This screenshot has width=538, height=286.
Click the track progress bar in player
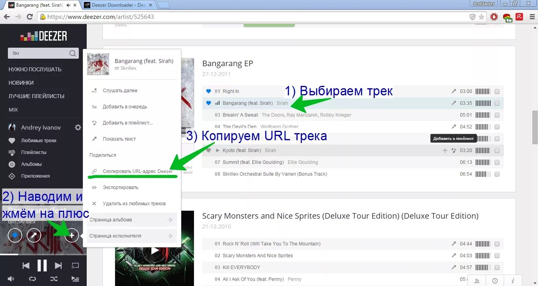(x=43, y=254)
